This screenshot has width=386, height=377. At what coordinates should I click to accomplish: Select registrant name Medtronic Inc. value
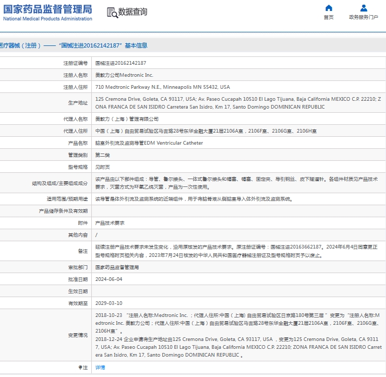[x=124, y=75]
